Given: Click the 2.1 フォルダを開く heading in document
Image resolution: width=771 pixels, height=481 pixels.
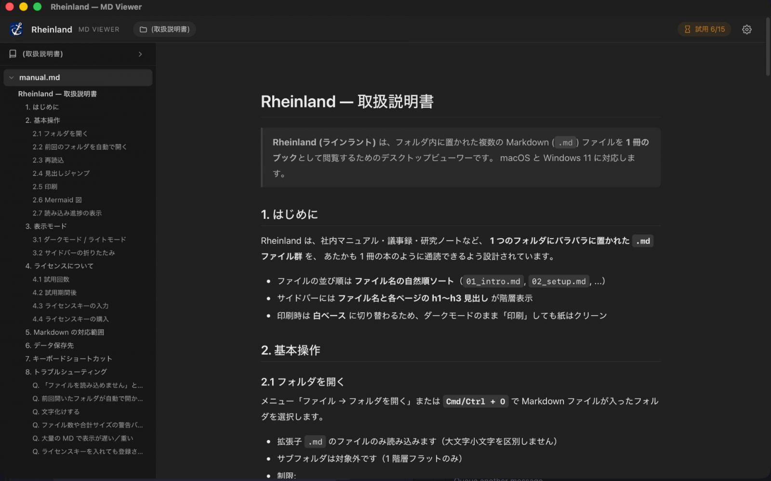Looking at the screenshot, I should (303, 382).
